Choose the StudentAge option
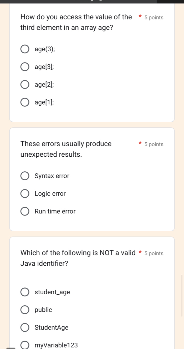Screen dimensions: 184x349 pos(25,327)
